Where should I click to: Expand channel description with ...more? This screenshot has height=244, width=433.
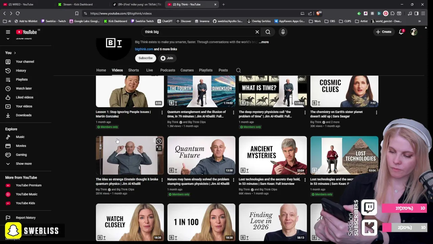(264, 42)
